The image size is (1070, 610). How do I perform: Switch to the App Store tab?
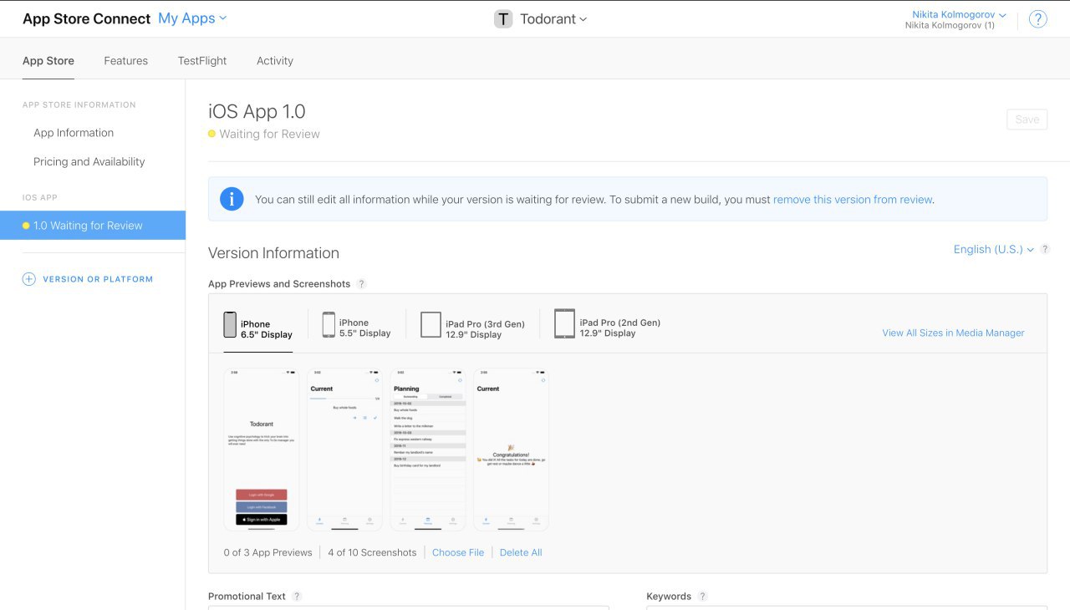click(x=48, y=61)
